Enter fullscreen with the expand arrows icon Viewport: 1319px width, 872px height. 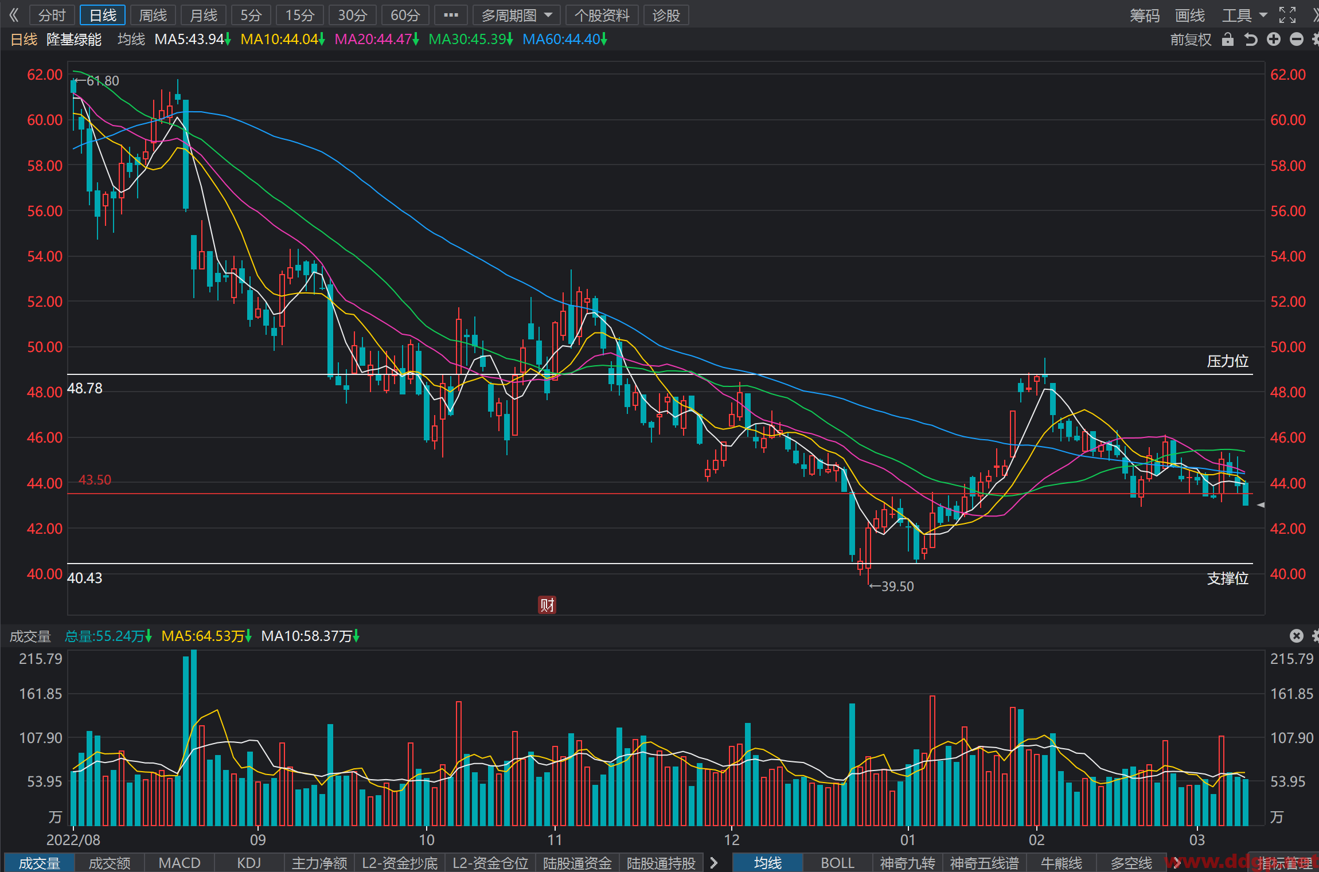click(1287, 15)
